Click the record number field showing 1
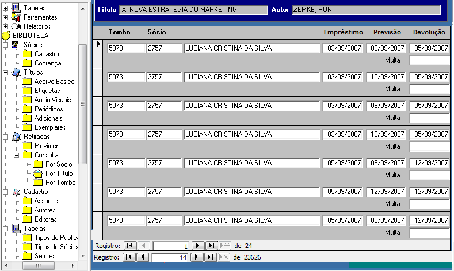 [x=171, y=246]
